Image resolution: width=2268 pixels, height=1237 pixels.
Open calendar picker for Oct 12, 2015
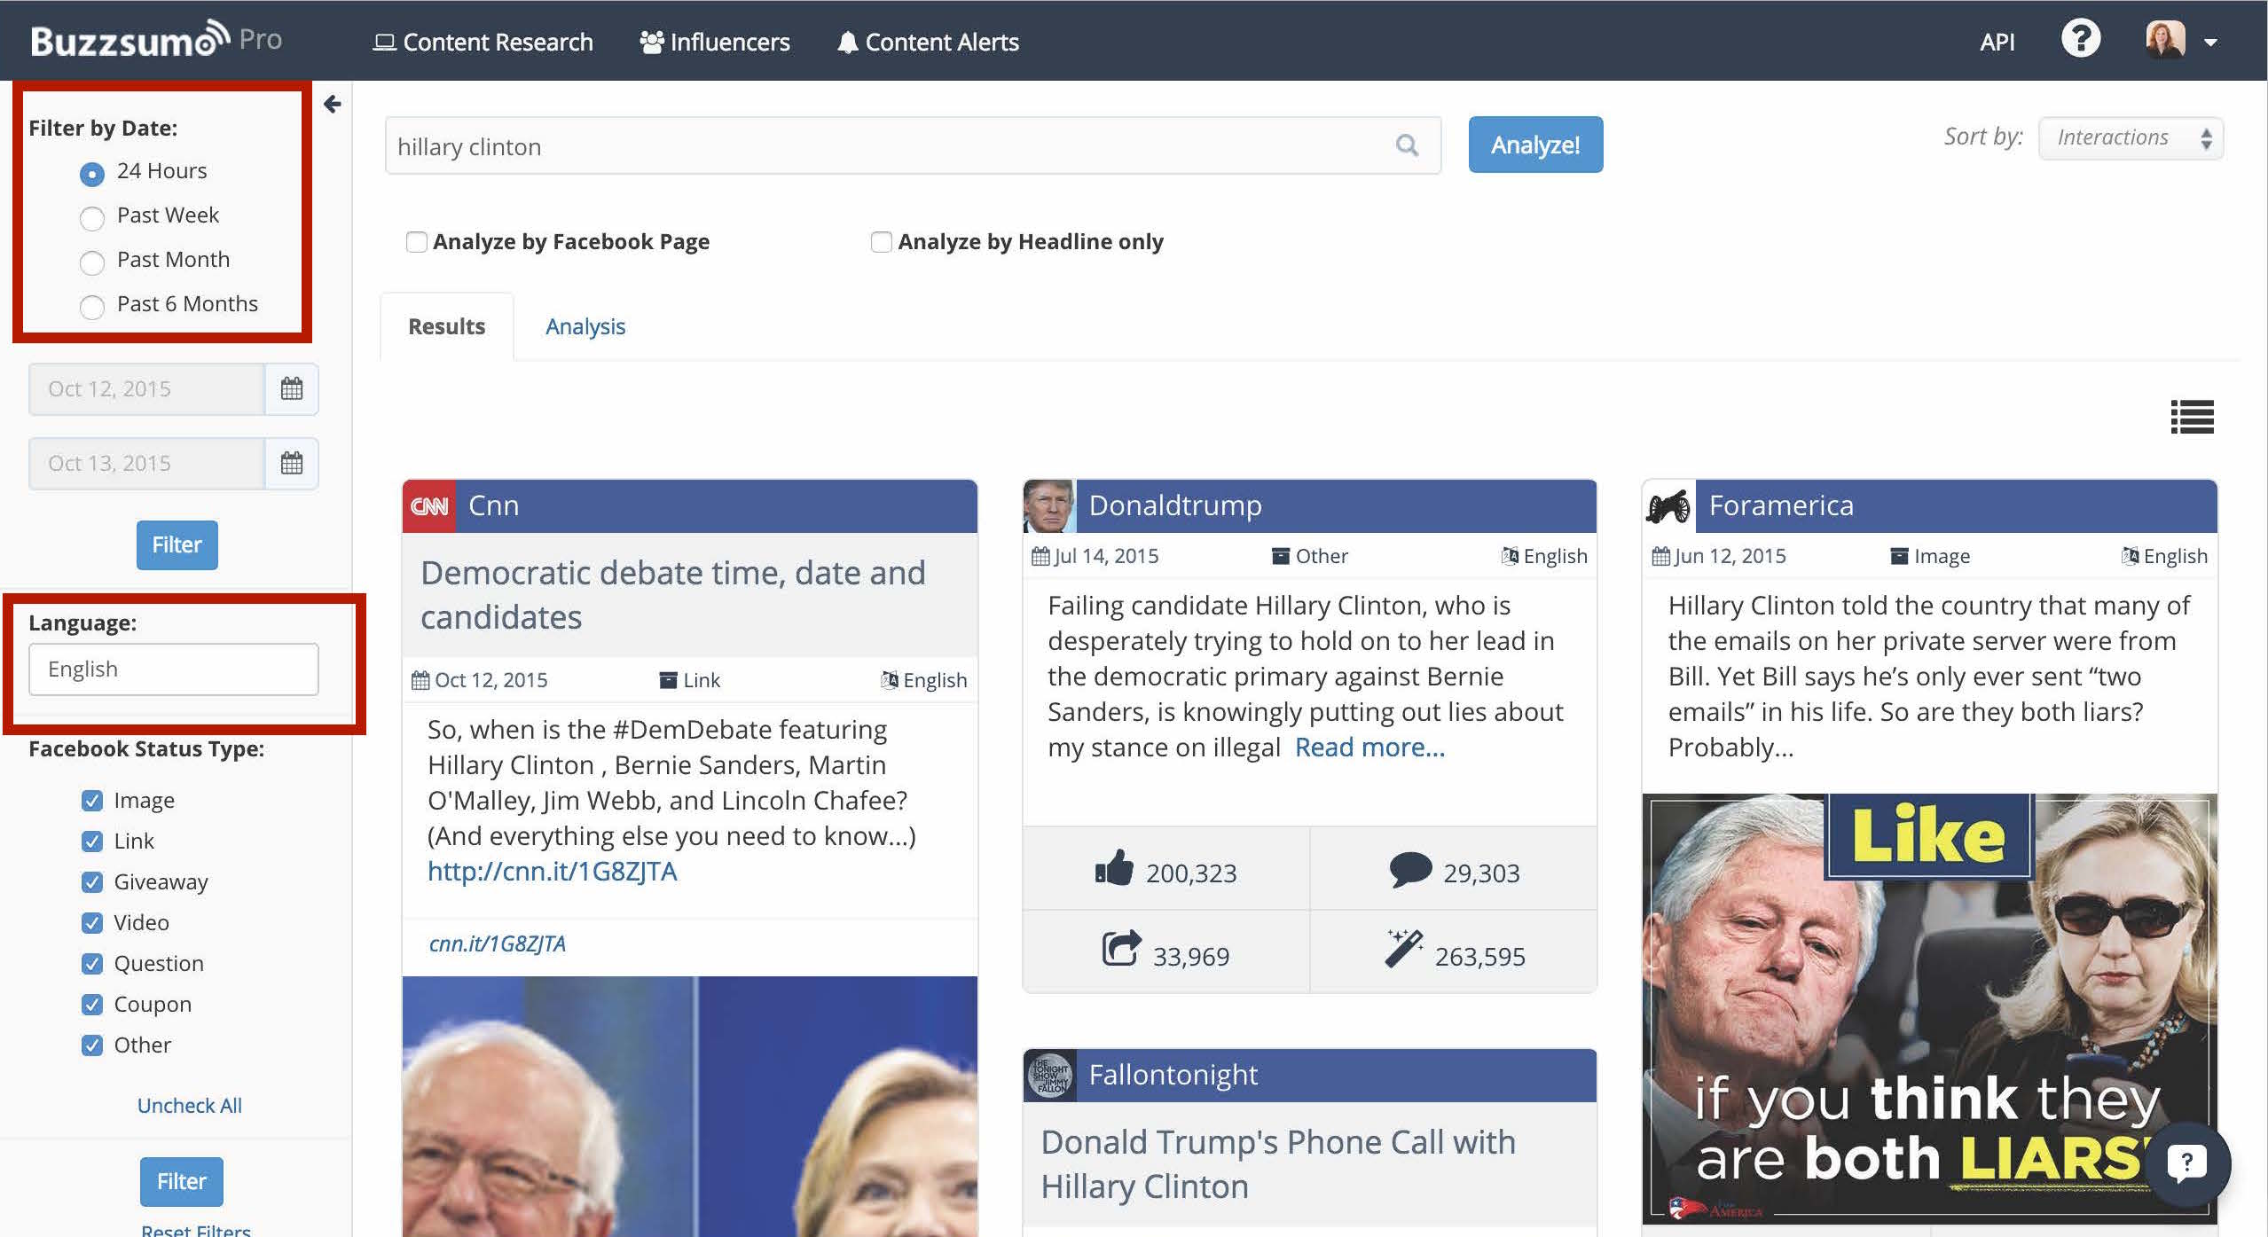(x=292, y=388)
